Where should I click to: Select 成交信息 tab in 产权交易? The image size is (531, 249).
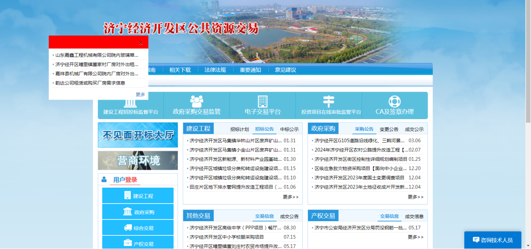(x=414, y=216)
